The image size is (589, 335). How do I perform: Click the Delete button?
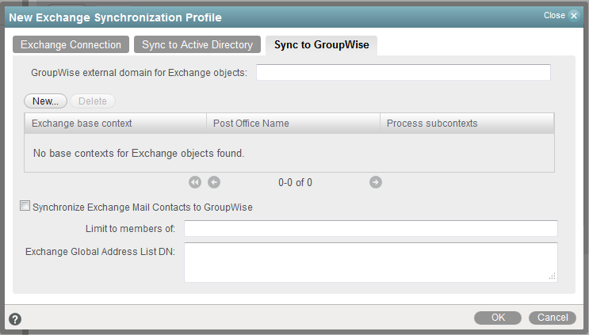(x=93, y=101)
